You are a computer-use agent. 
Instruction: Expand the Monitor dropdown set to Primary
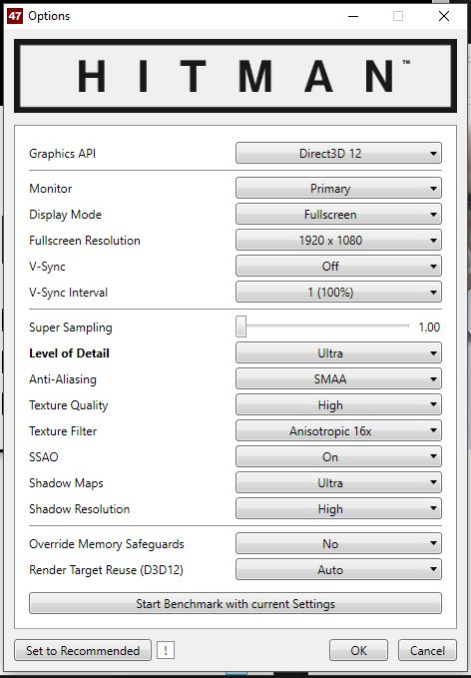point(338,188)
